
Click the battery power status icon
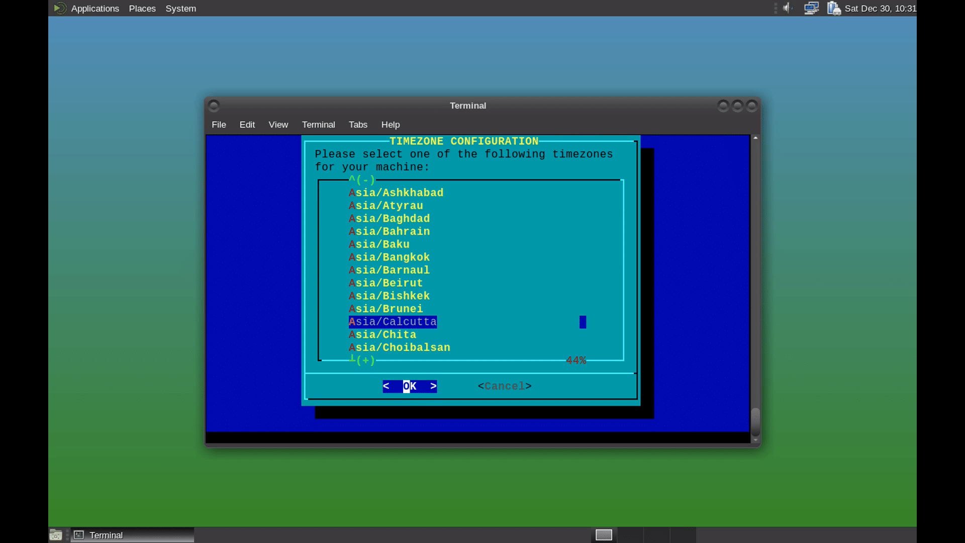(834, 8)
